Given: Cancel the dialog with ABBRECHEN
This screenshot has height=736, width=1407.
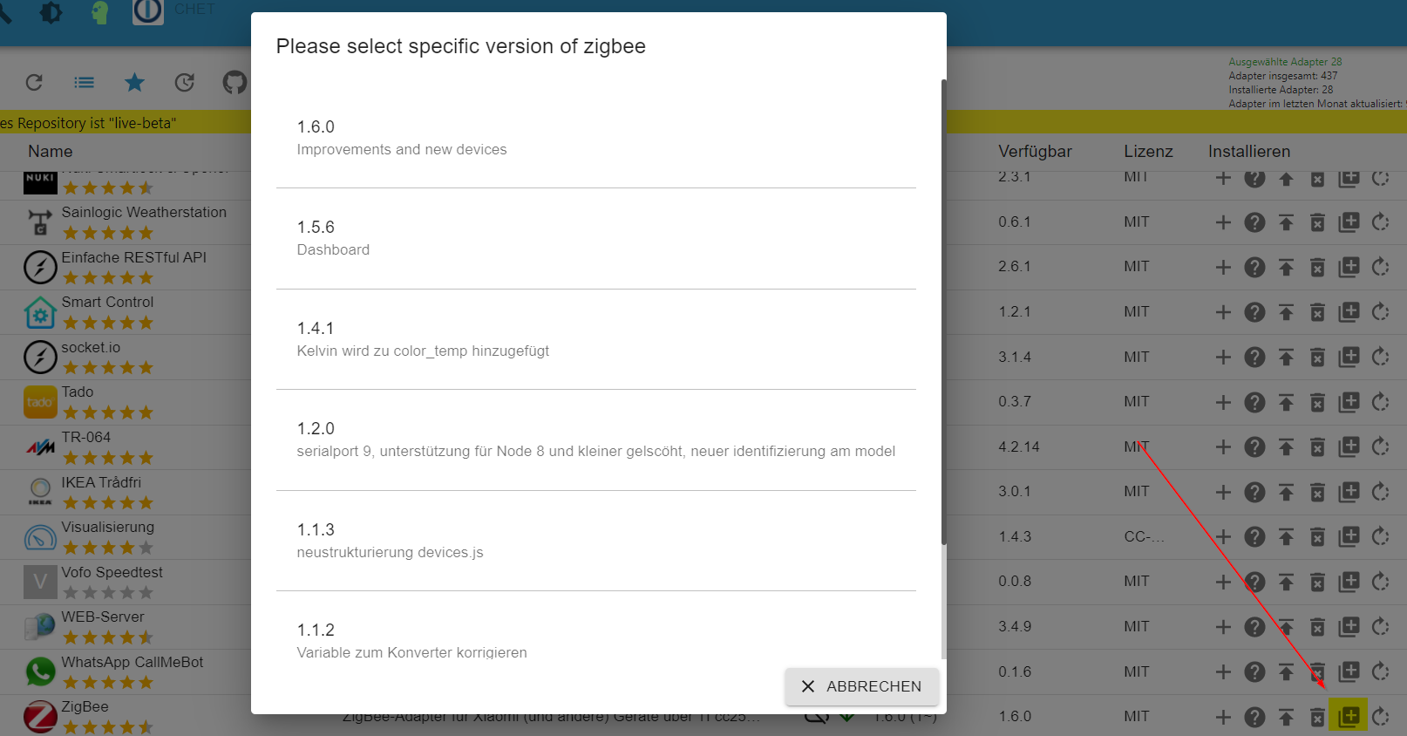Looking at the screenshot, I should [x=861, y=686].
